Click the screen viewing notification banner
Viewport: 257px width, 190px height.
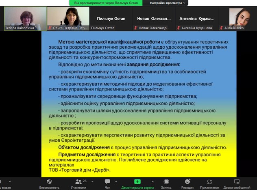click(x=106, y=3)
